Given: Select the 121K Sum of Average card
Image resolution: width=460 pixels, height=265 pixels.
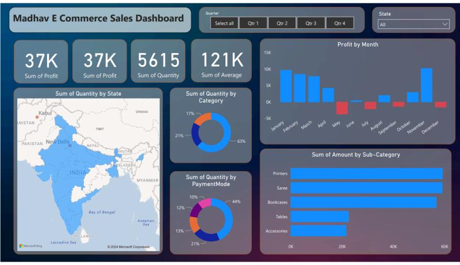Looking at the screenshot, I should 221,61.
